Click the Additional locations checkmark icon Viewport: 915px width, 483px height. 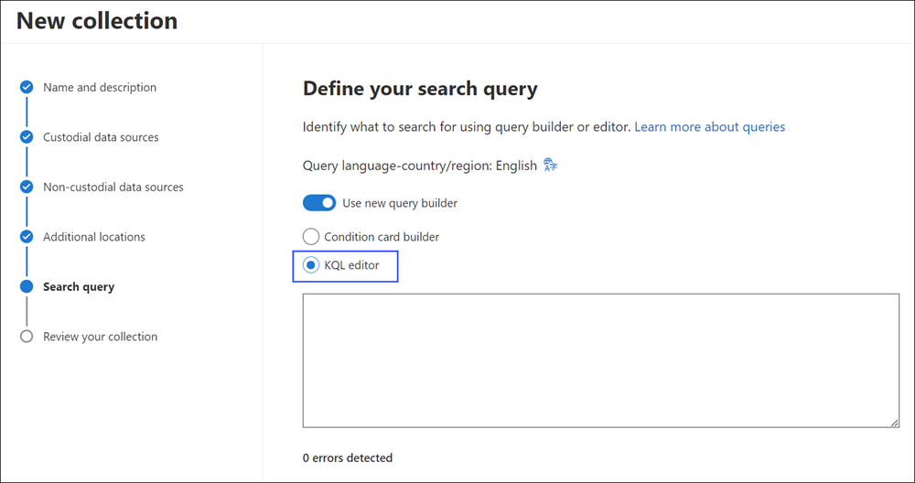(x=27, y=237)
